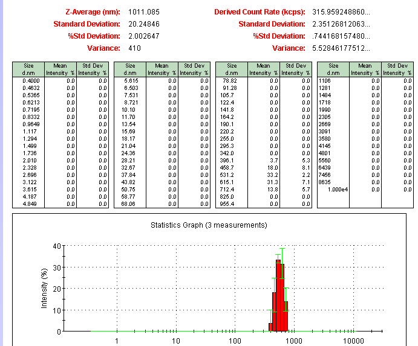Click the size cell 78.82
This screenshot has width=418, height=346.
[x=230, y=81]
